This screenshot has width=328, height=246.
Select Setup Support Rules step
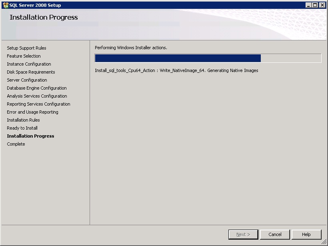tap(26, 48)
